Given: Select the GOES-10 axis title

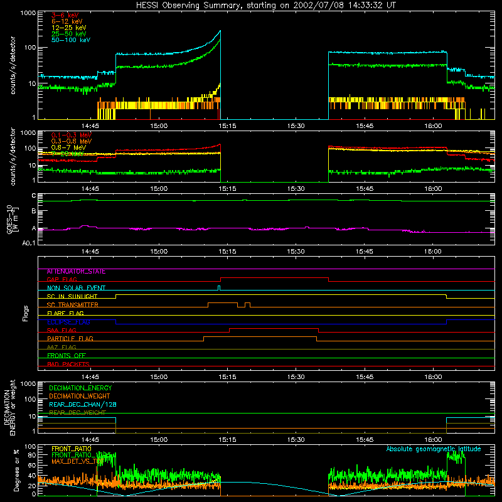Looking at the screenshot, I should 13,219.
